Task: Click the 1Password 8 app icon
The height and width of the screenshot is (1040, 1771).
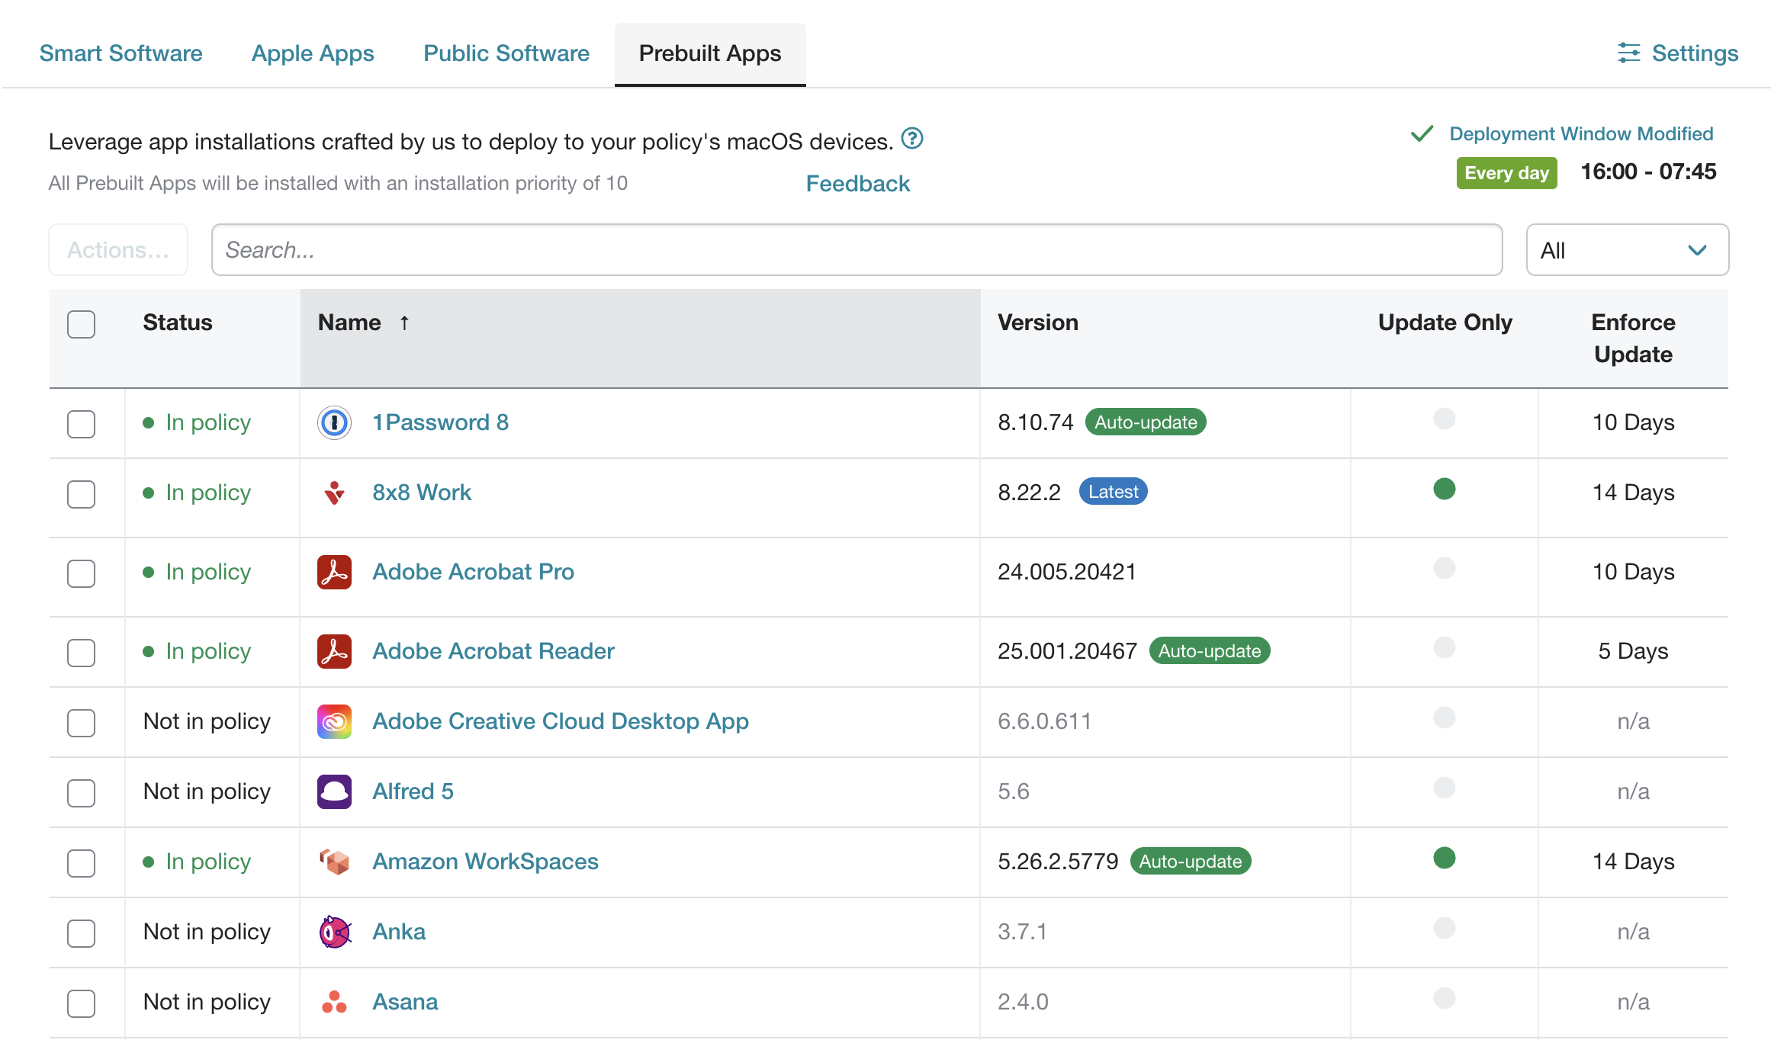Action: 334,422
